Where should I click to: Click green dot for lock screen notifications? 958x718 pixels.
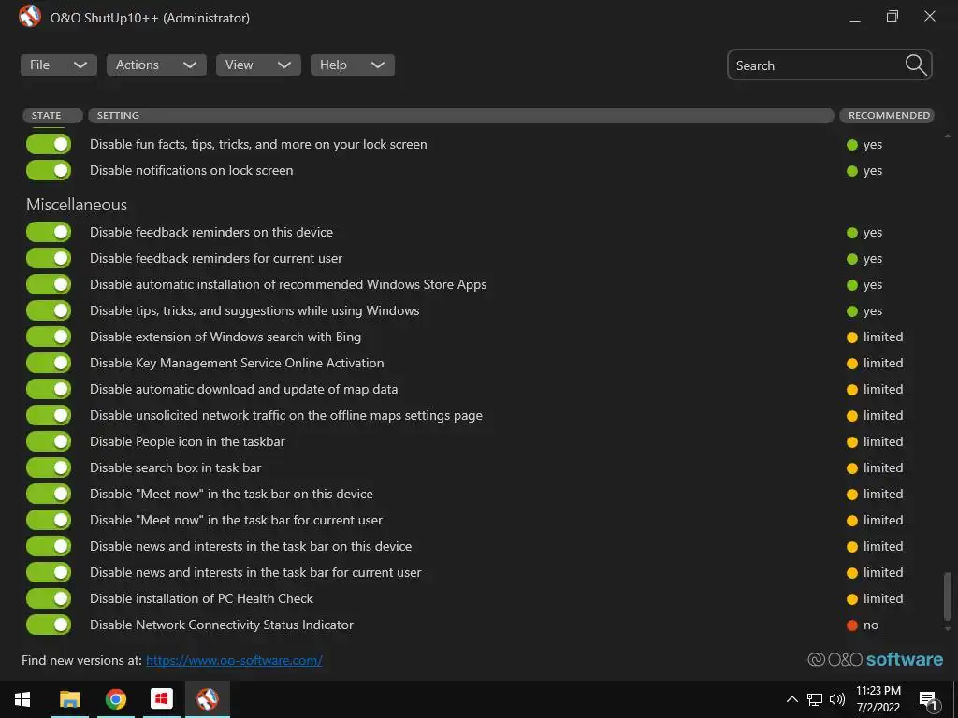pos(852,171)
